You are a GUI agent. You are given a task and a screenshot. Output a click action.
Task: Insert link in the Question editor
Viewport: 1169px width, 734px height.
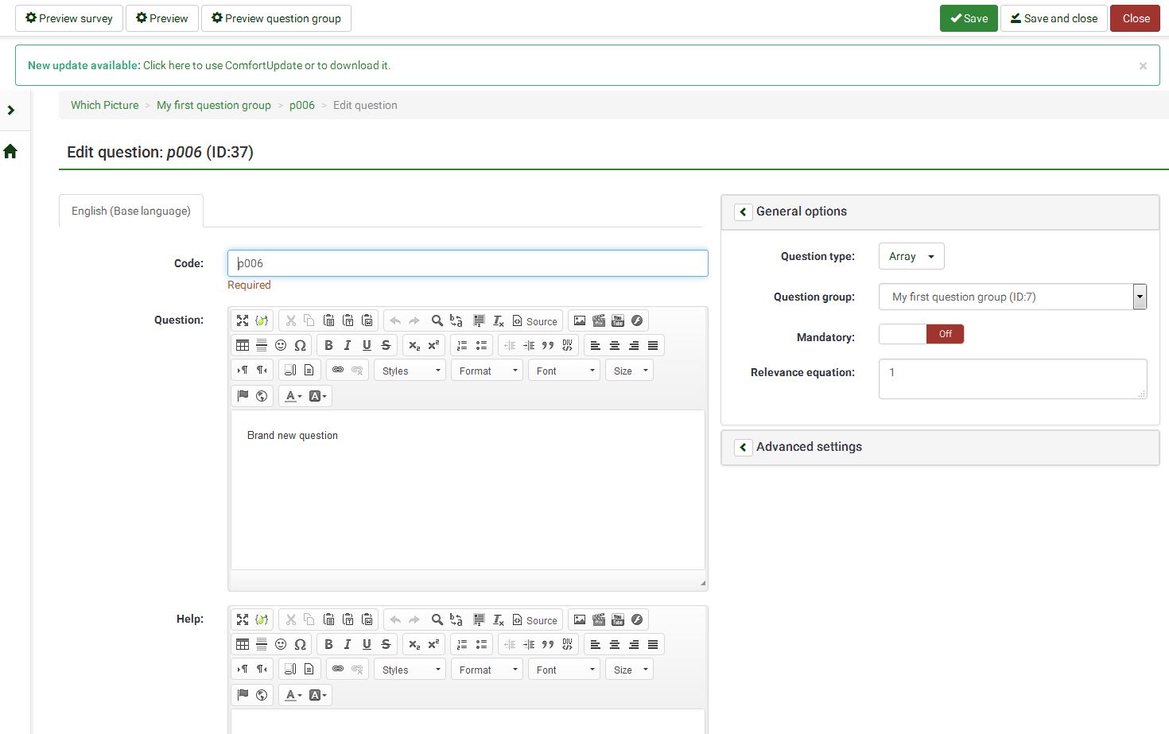point(338,370)
